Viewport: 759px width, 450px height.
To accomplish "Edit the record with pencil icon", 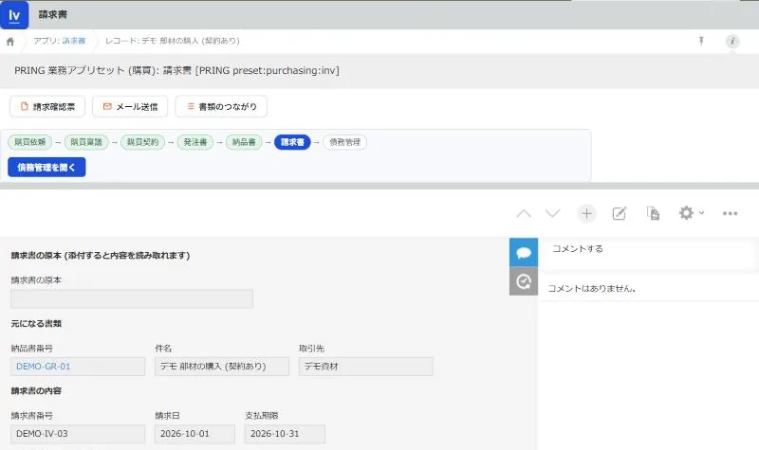I will pos(620,213).
